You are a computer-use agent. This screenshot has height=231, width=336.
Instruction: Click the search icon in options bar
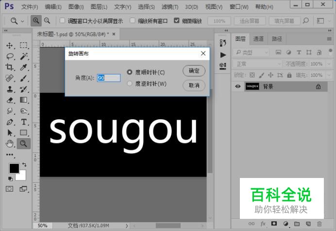coord(306,21)
